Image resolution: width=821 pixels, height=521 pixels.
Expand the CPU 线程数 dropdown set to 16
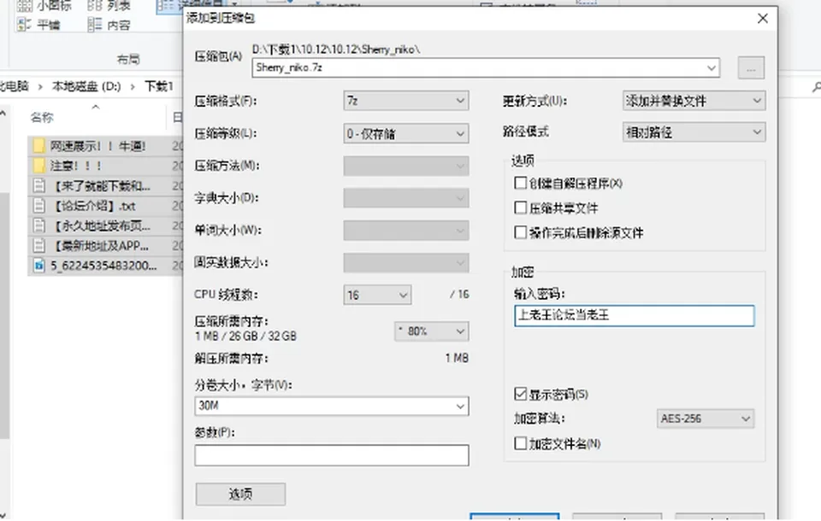coord(377,295)
